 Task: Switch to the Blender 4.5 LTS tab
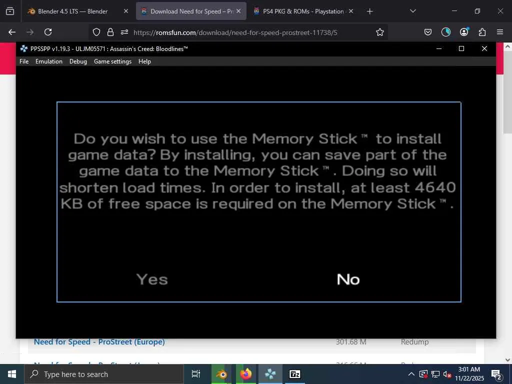pos(72,11)
